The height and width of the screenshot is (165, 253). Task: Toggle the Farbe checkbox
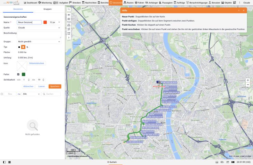click(18, 74)
